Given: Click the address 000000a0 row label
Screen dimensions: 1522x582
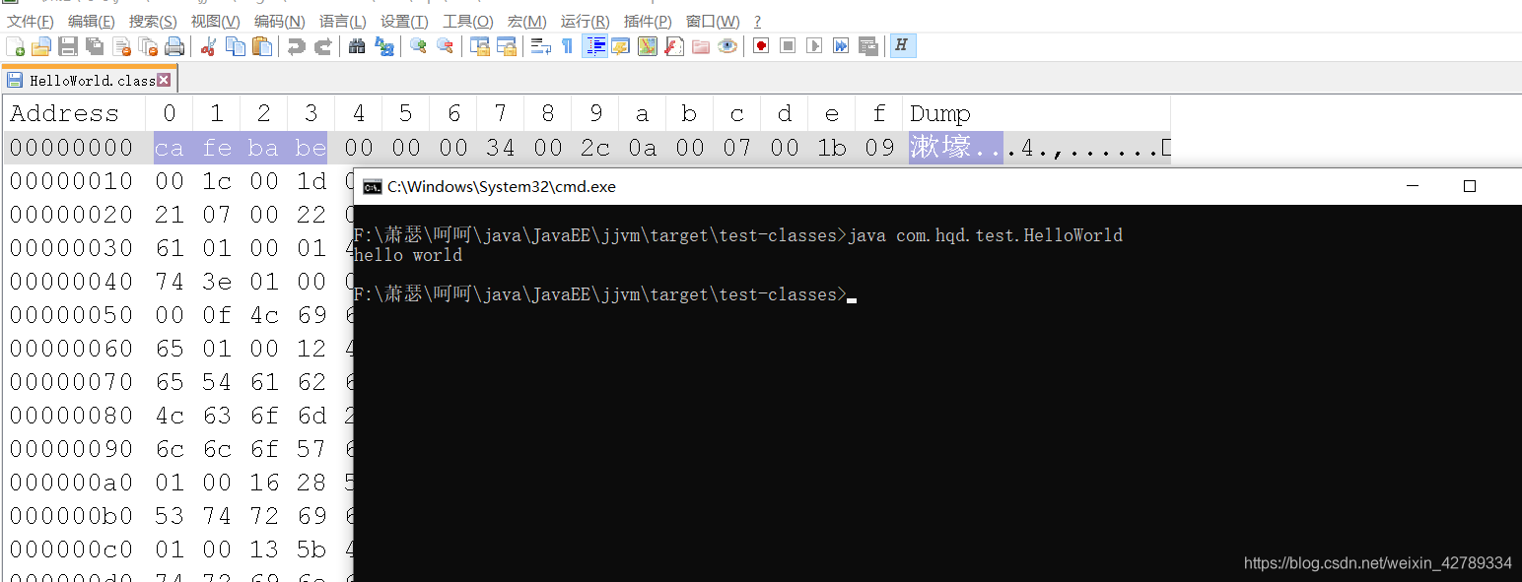Looking at the screenshot, I should pos(71,483).
